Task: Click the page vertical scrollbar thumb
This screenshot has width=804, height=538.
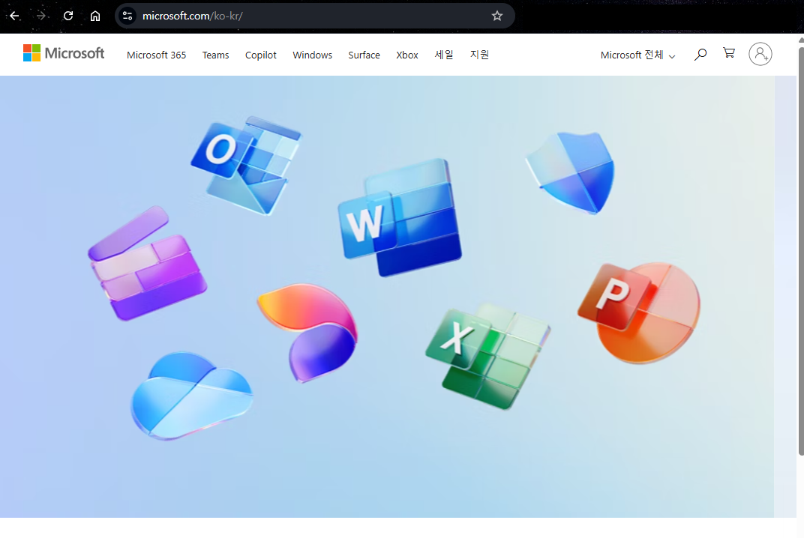Action: point(801,251)
